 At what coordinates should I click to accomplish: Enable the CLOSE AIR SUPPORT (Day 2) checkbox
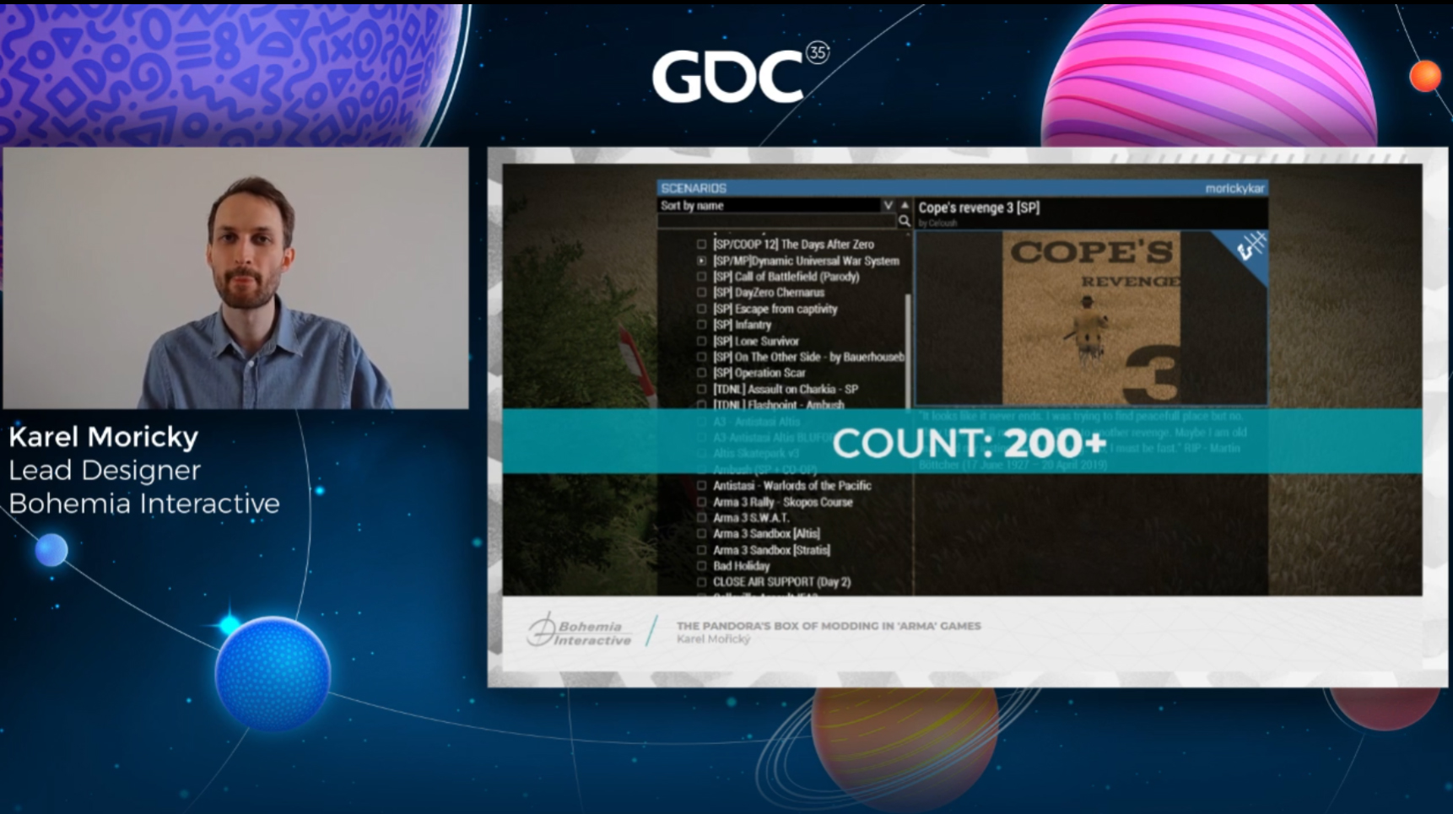point(701,582)
